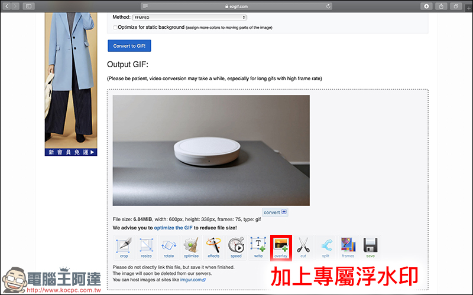Open the resize tool

click(146, 247)
